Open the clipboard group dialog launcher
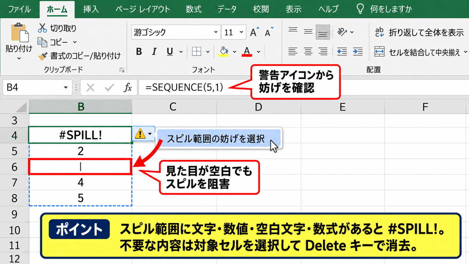 (122, 70)
